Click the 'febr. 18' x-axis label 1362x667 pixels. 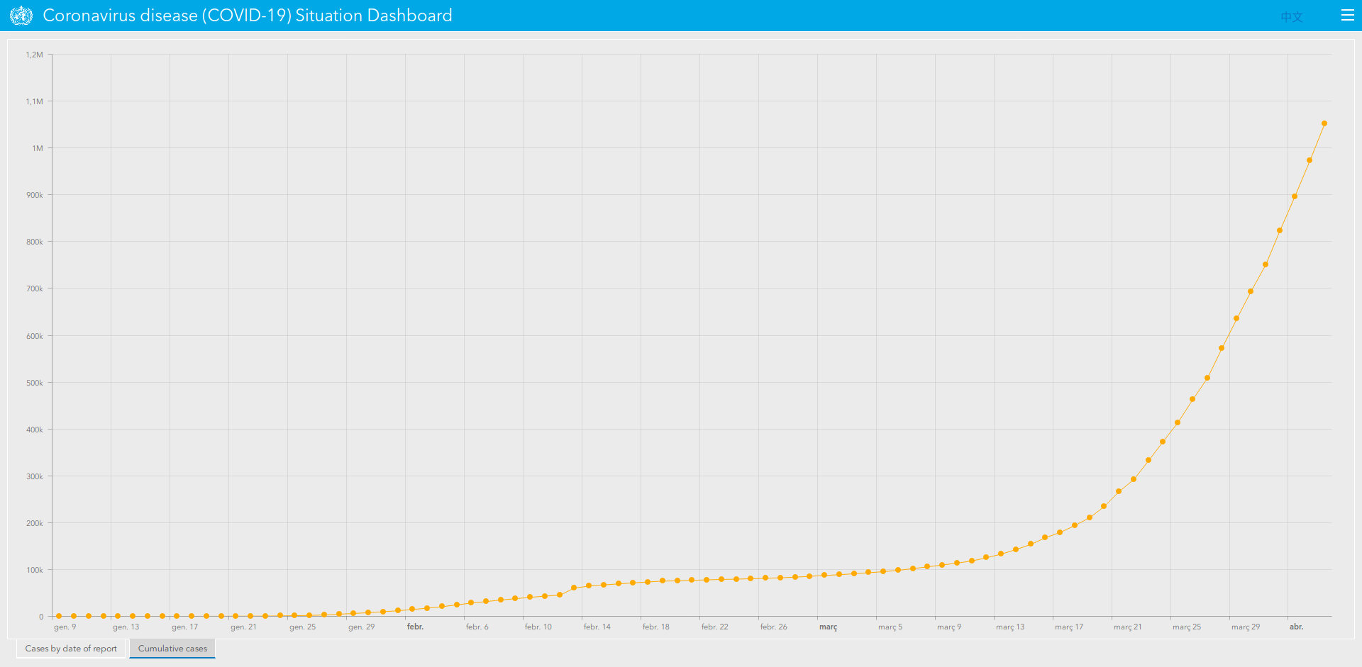pos(656,627)
